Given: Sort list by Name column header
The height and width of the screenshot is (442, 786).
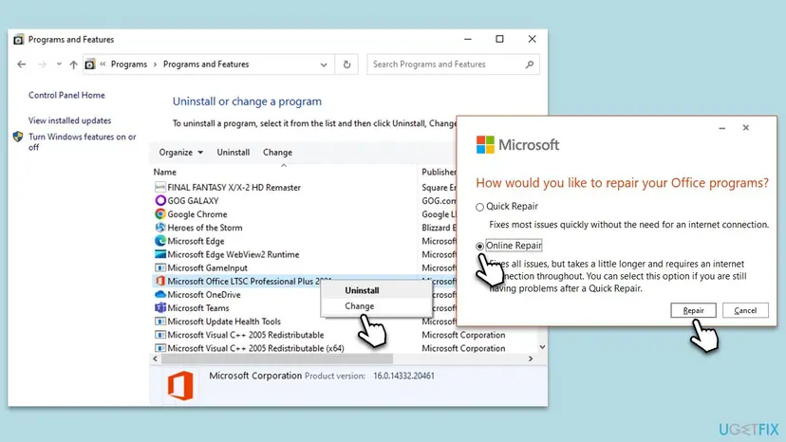Looking at the screenshot, I should tap(165, 172).
